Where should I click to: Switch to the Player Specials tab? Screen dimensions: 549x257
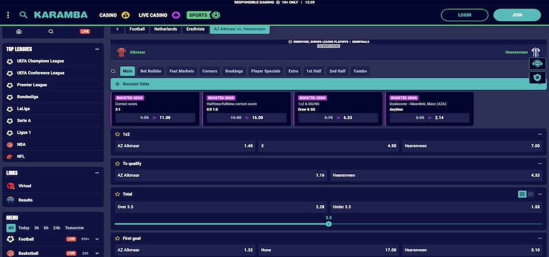[x=265, y=71]
